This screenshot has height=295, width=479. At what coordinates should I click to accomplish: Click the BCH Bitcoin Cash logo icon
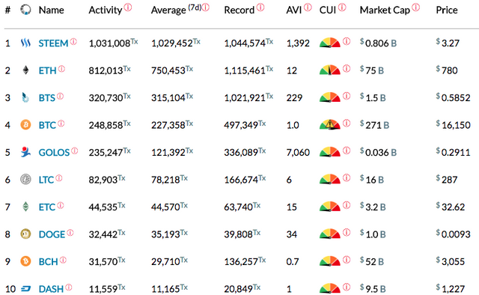[x=25, y=261]
